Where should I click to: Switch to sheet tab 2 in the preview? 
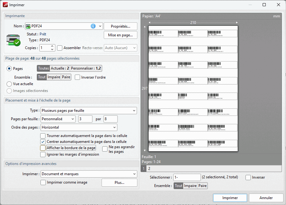point(149,169)
